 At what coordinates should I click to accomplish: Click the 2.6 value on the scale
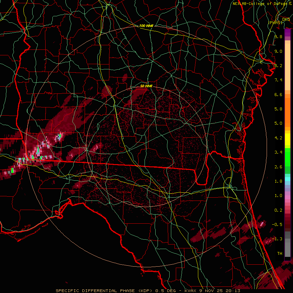[x=278, y=167]
